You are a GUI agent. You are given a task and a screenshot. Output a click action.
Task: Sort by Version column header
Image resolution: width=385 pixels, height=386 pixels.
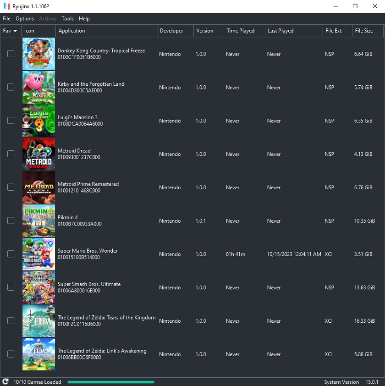click(209, 31)
